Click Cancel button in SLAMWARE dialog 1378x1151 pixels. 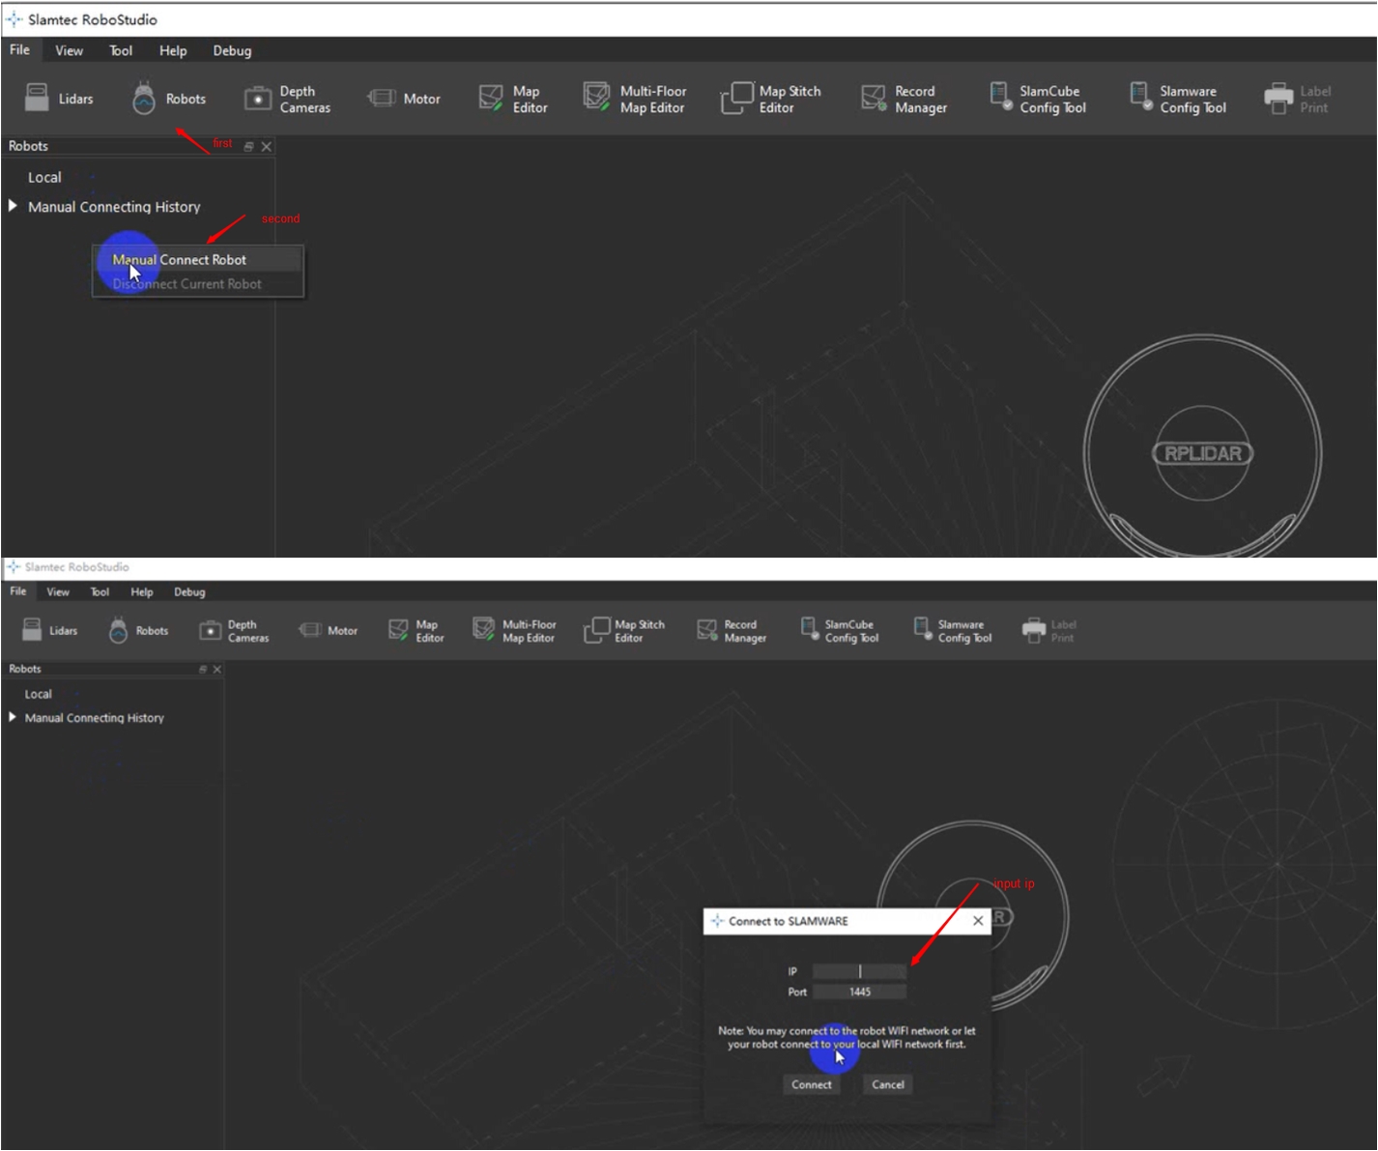(x=888, y=1084)
